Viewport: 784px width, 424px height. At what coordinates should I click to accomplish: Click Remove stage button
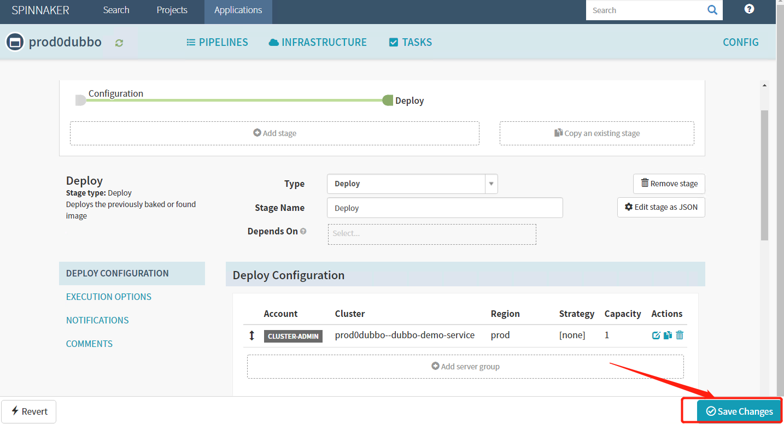pyautogui.click(x=669, y=184)
